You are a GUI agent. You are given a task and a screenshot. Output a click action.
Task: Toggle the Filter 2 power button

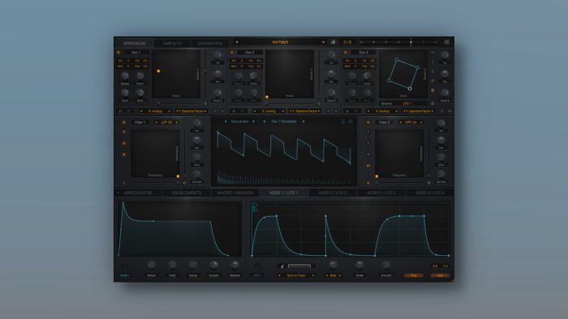(x=368, y=122)
